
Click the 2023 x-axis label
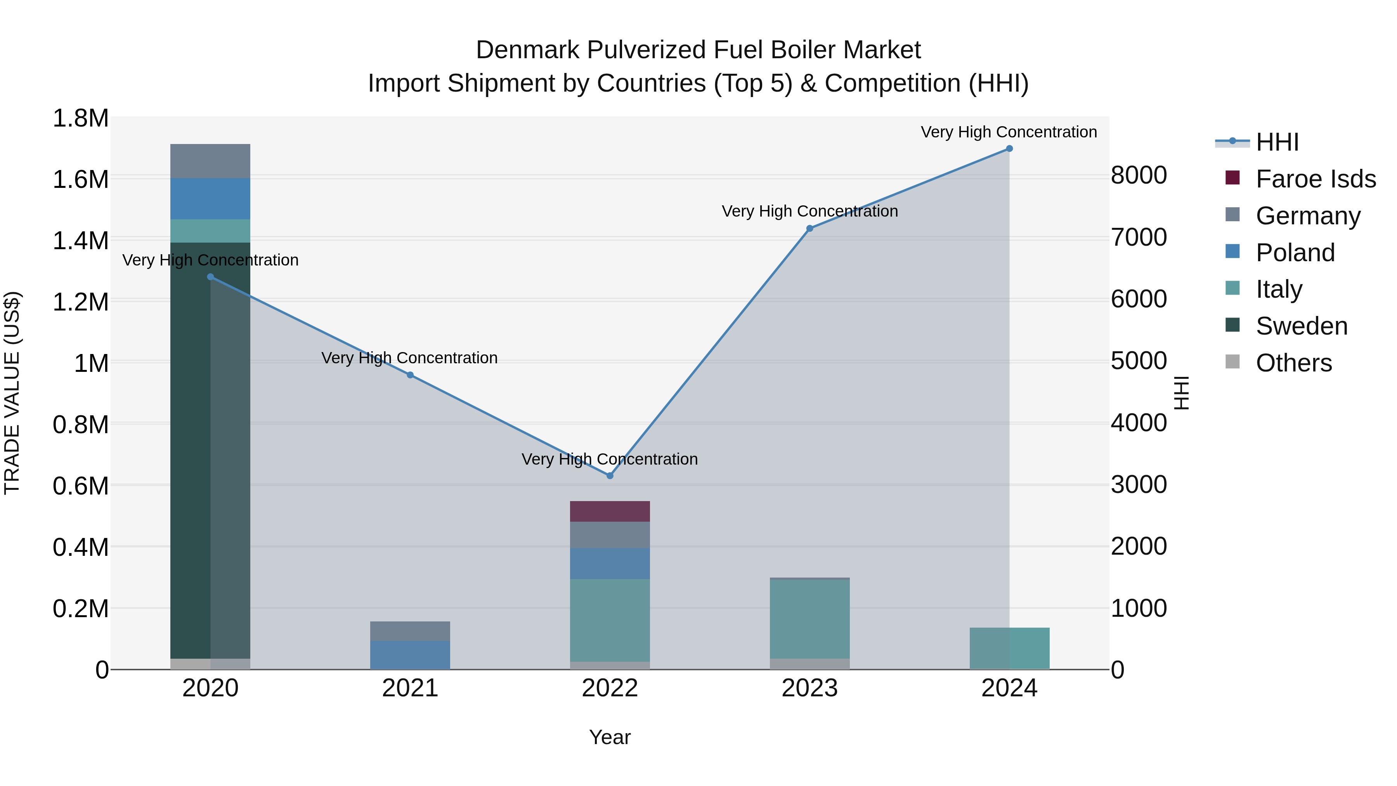(809, 688)
